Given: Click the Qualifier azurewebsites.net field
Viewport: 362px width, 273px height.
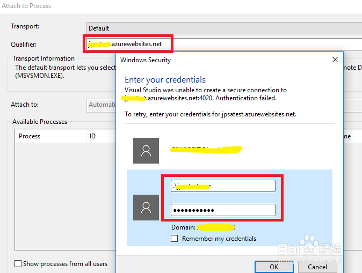Looking at the screenshot, I should (224, 44).
